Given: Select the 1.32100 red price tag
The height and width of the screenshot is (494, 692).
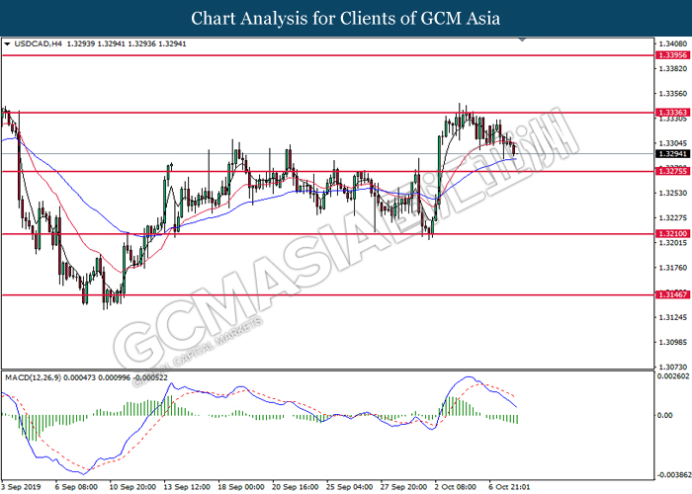Looking at the screenshot, I should 671,234.
